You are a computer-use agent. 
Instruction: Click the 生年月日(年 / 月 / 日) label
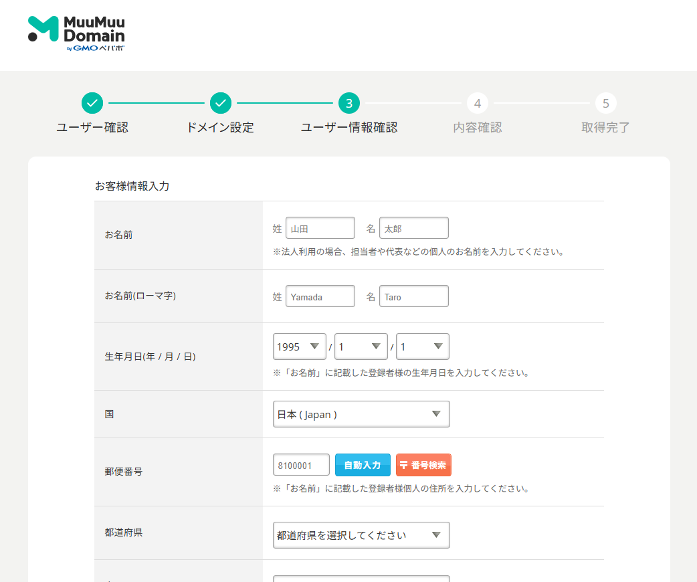pyautogui.click(x=151, y=357)
